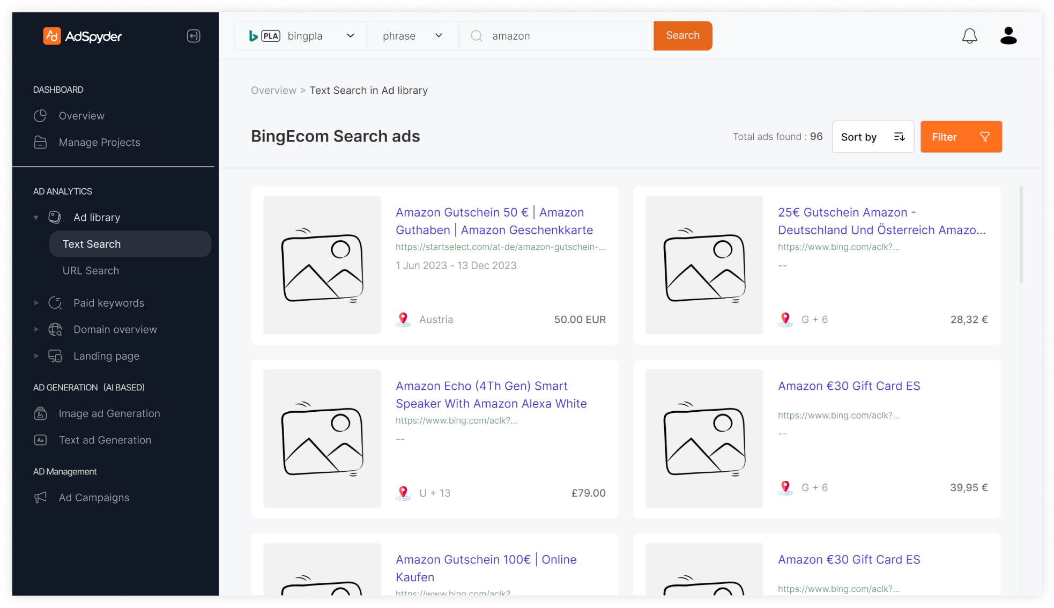The width and height of the screenshot is (1054, 608).
Task: Click the date range 1 Jun 2023 - 13 Dec 2023
Action: 456,265
